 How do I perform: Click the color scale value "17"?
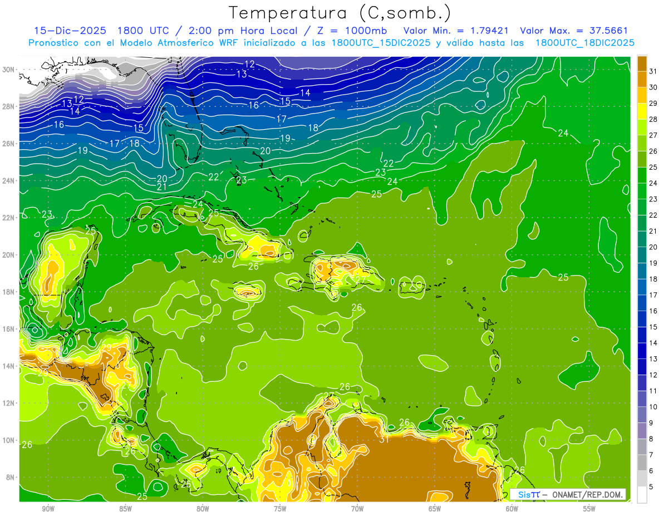[x=654, y=295]
